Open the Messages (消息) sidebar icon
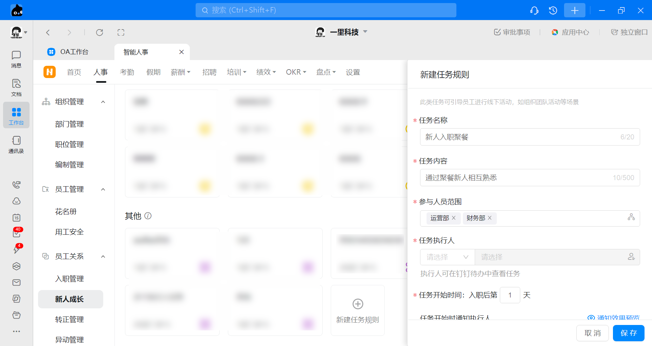The height and width of the screenshot is (346, 652). coord(16,59)
